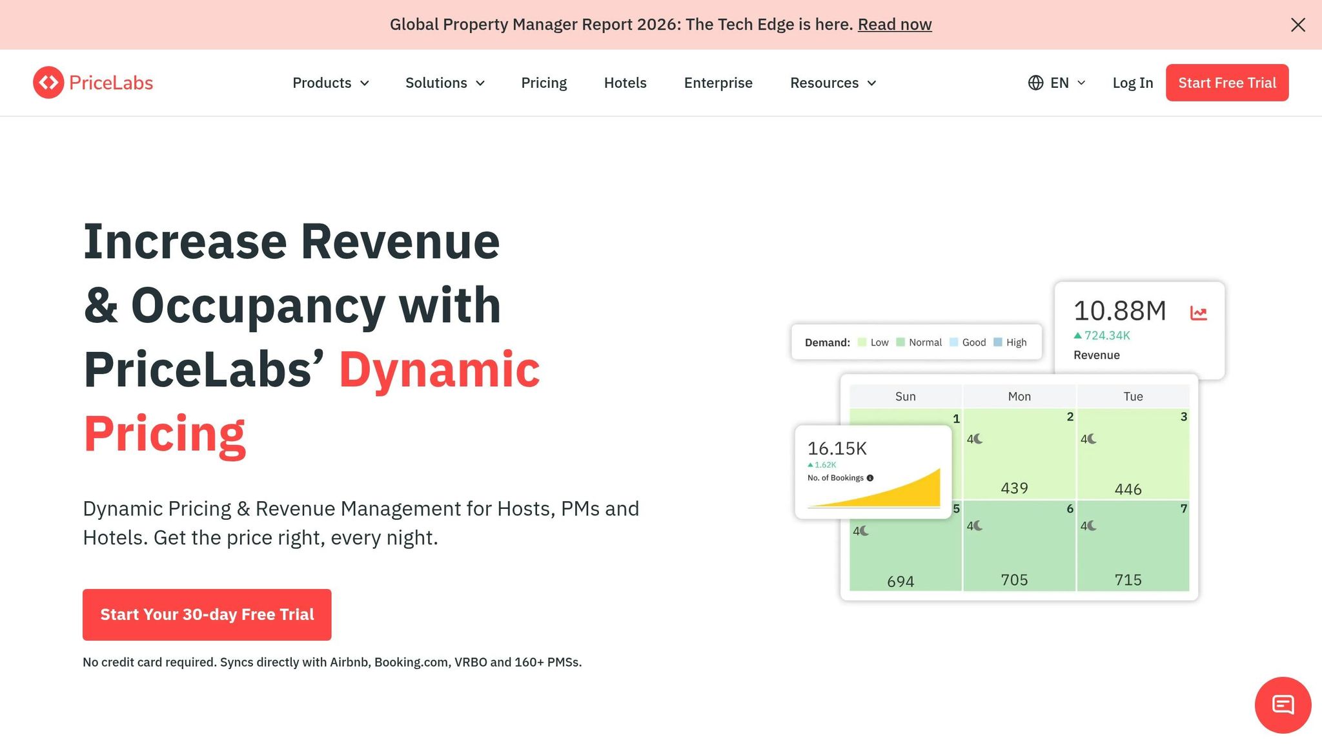Click the yellow bookings growth chart

pos(874,489)
